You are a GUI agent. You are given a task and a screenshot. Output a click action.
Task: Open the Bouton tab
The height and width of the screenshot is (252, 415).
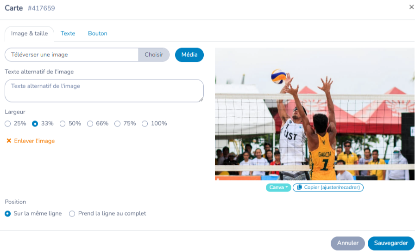point(98,34)
